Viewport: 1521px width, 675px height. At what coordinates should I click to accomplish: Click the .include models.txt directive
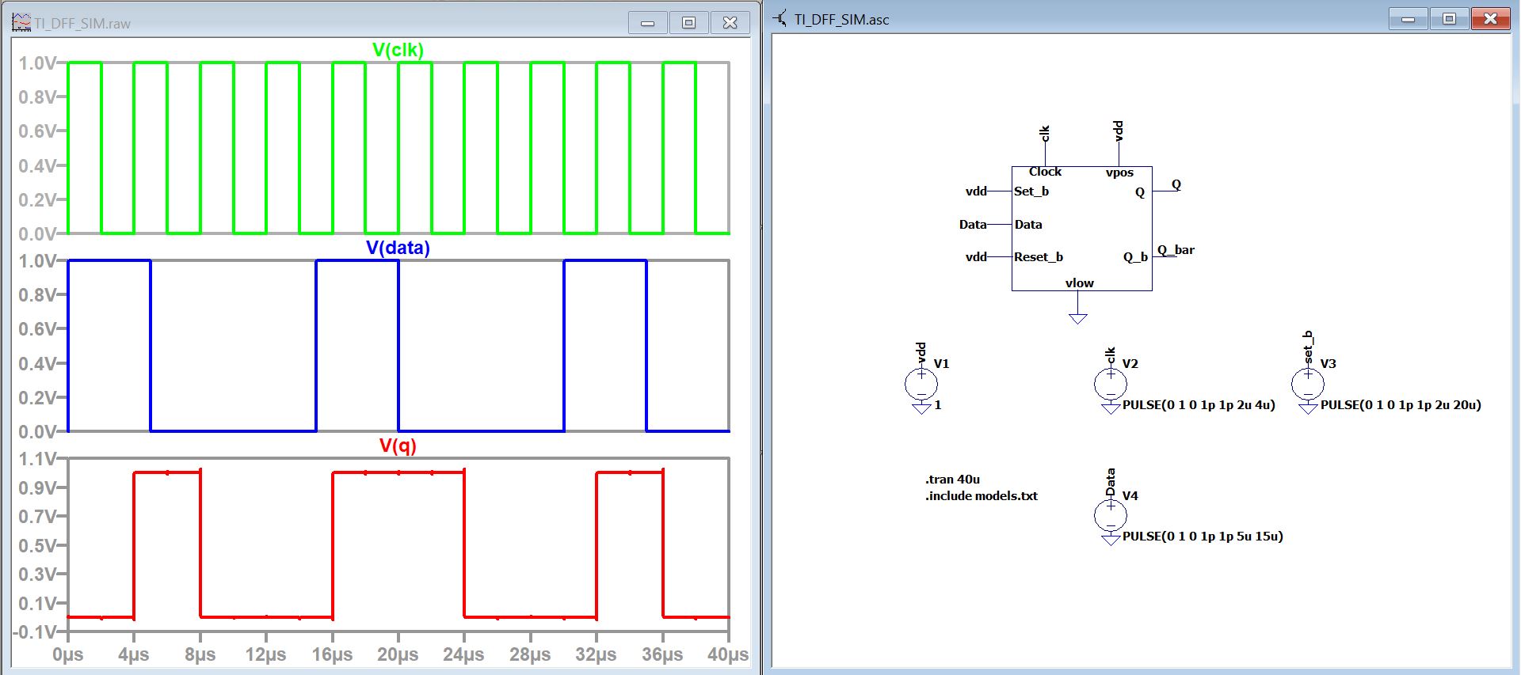(x=981, y=496)
